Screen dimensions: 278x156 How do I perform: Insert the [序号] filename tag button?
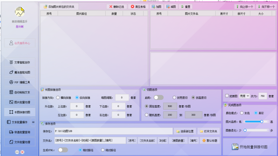click(x=132, y=140)
